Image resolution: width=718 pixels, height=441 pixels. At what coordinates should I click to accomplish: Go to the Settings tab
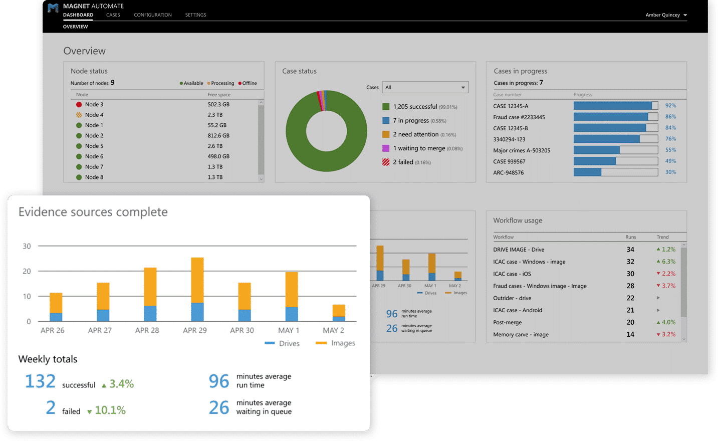(x=195, y=15)
